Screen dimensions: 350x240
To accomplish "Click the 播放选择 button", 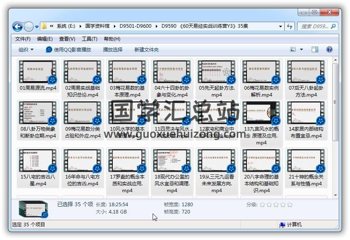I will click(x=113, y=49).
